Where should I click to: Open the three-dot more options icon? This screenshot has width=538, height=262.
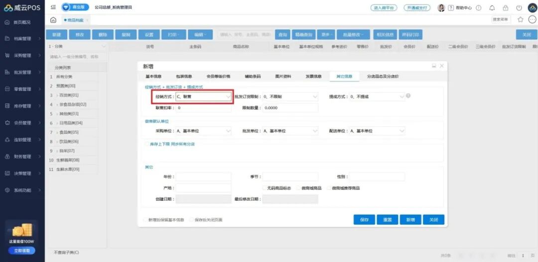[x=532, y=19]
